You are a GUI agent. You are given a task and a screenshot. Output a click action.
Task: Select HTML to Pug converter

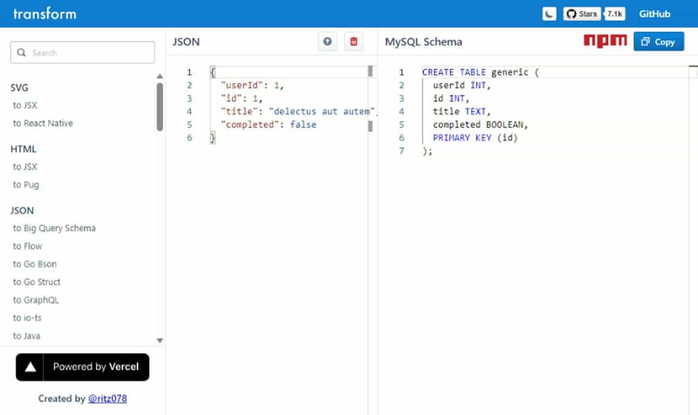pos(26,184)
